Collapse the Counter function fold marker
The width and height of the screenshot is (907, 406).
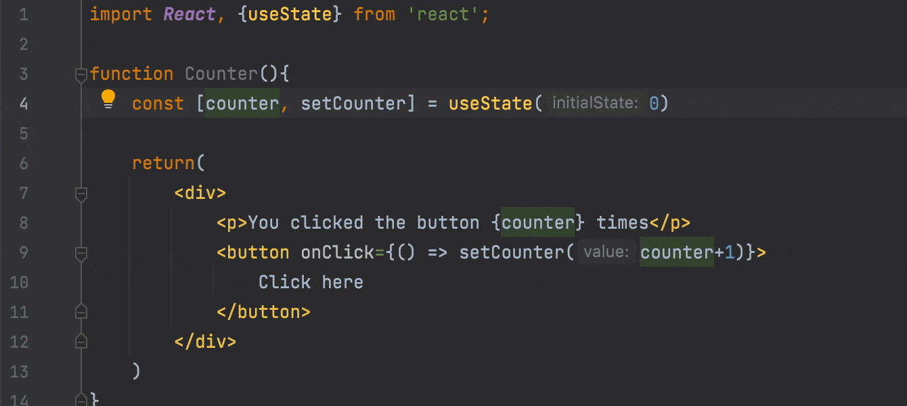[x=81, y=74]
